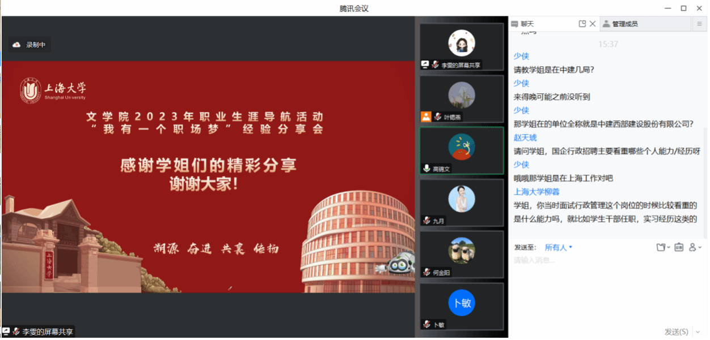The width and height of the screenshot is (710, 340).
Task: Close the chat panel
Action: point(593,24)
